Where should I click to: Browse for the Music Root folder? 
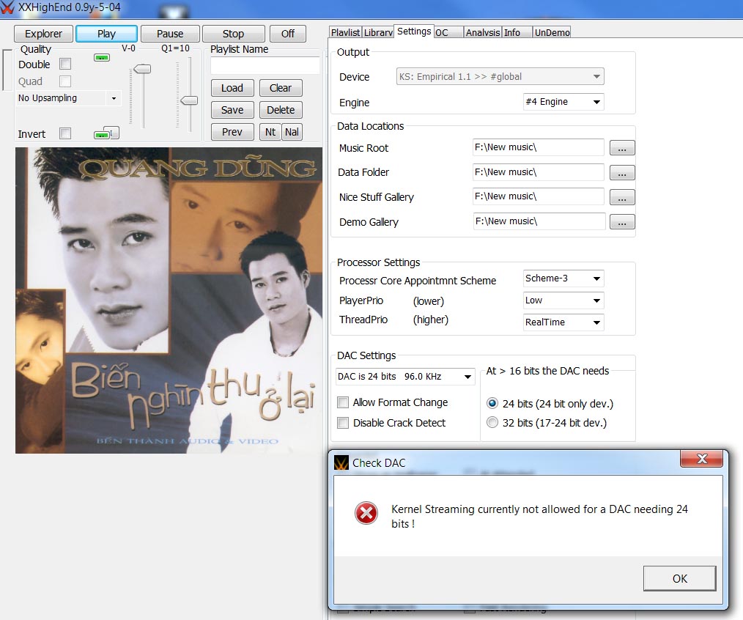click(622, 148)
